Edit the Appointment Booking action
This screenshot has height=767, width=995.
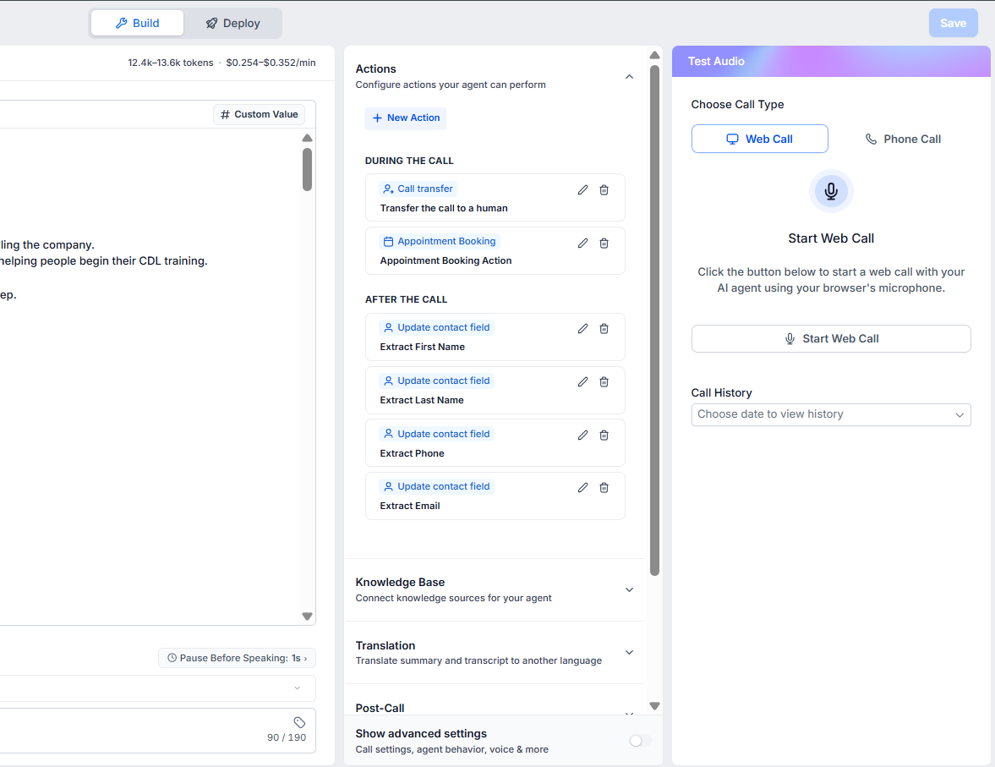click(582, 244)
